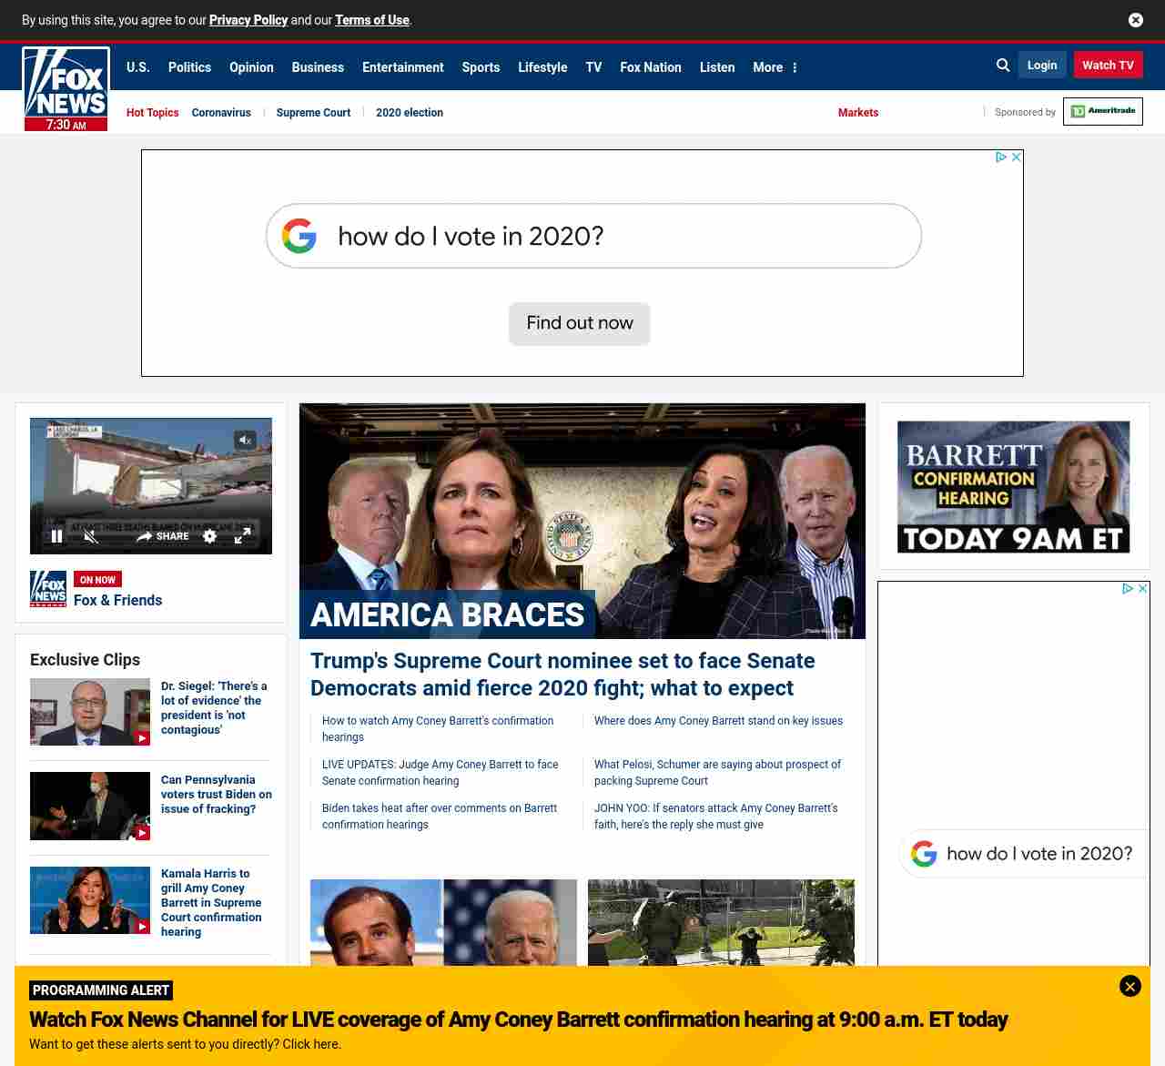This screenshot has height=1066, width=1165.
Task: Open the search magnifier icon
Action: coord(1003,66)
